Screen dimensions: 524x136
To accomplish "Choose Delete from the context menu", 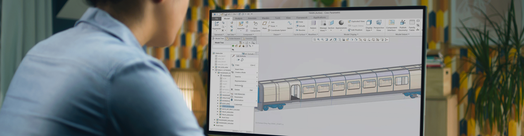I will (x=237, y=90).
